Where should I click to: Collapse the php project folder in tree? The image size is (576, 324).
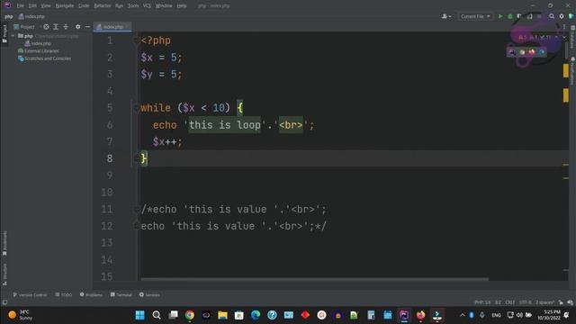click(x=13, y=36)
